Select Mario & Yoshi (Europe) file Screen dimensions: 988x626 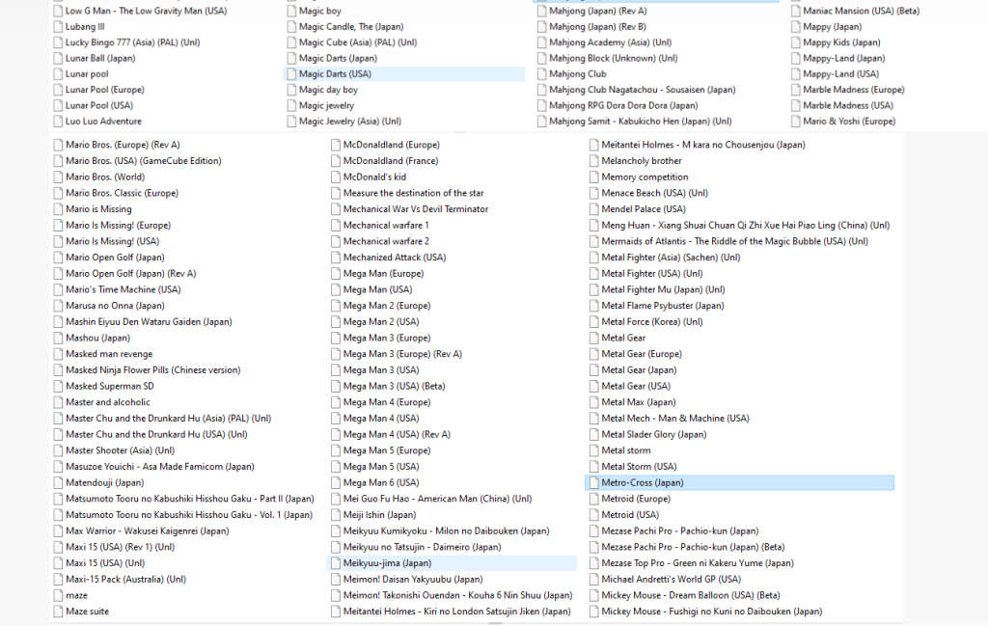[x=848, y=122]
